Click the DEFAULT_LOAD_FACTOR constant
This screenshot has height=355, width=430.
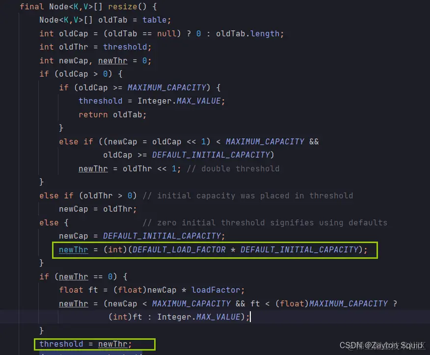pyautogui.click(x=179, y=249)
